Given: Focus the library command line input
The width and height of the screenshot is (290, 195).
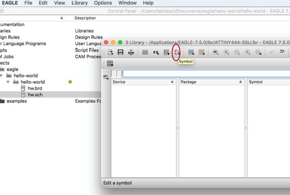Looking at the screenshot, I should click(x=206, y=73).
